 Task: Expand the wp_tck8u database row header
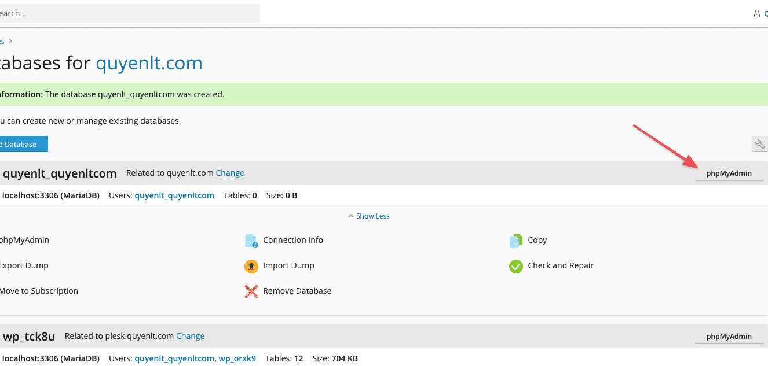[x=29, y=336]
